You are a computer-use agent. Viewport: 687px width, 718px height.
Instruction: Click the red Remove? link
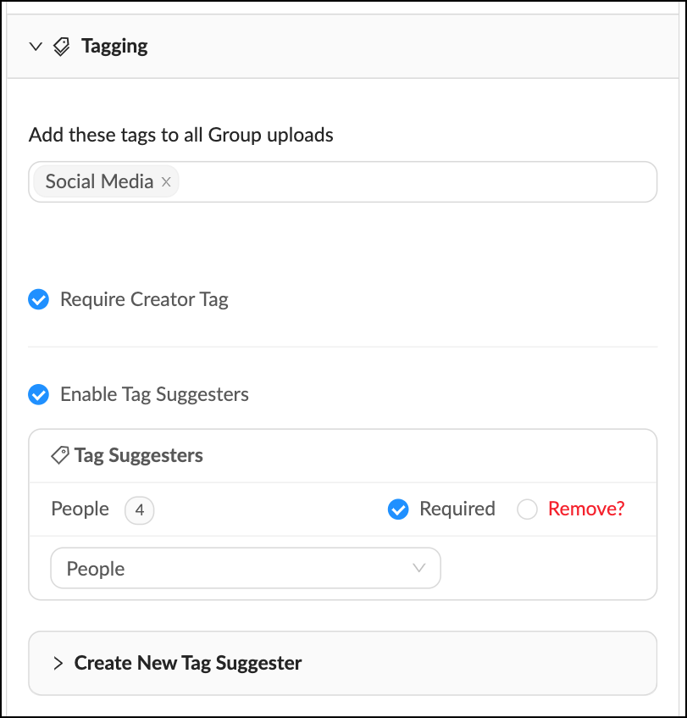point(586,509)
